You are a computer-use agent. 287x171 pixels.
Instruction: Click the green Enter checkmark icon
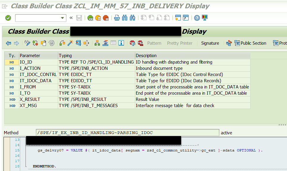[8, 18]
